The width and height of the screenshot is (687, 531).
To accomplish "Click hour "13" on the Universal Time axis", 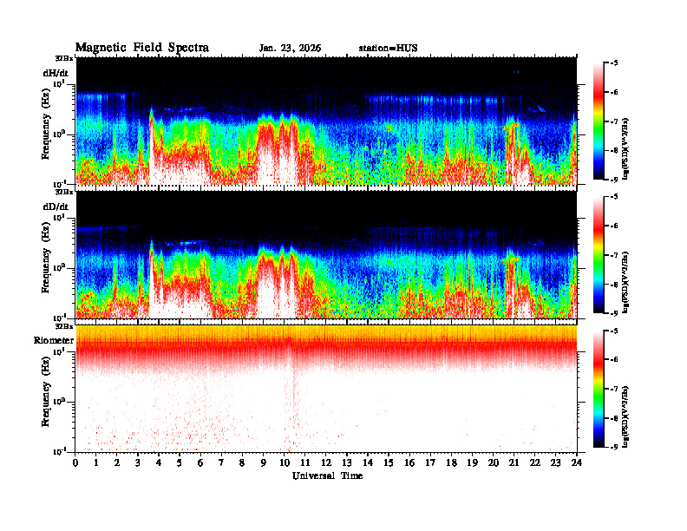I will [347, 462].
